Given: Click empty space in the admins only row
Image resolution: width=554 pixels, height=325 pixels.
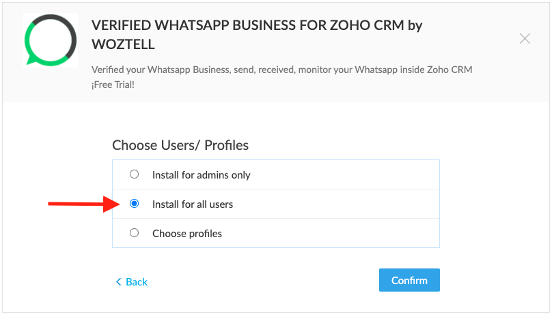Looking at the screenshot, I should point(344,174).
